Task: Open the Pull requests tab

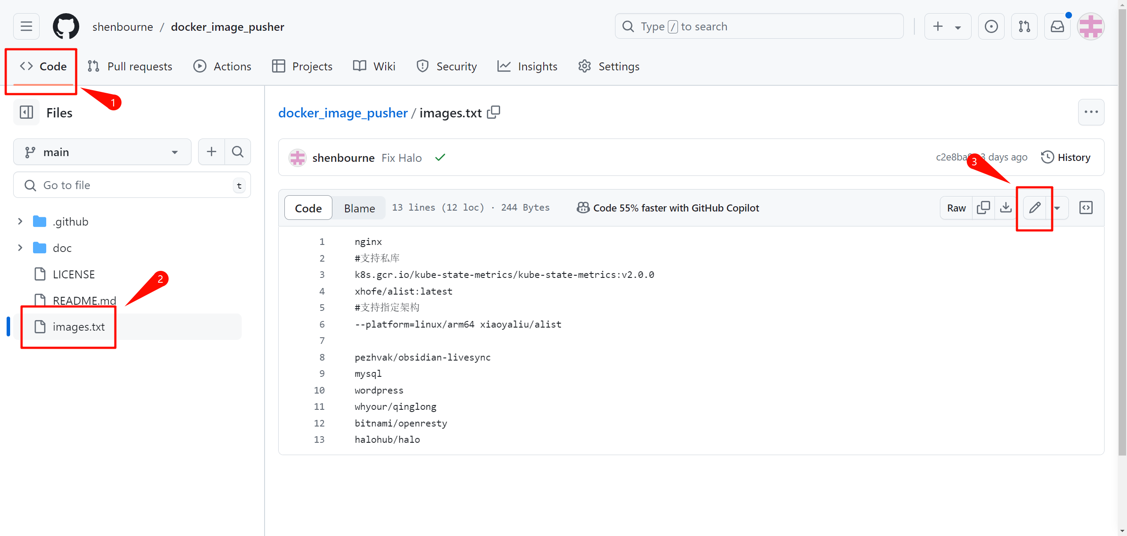Action: (x=129, y=66)
